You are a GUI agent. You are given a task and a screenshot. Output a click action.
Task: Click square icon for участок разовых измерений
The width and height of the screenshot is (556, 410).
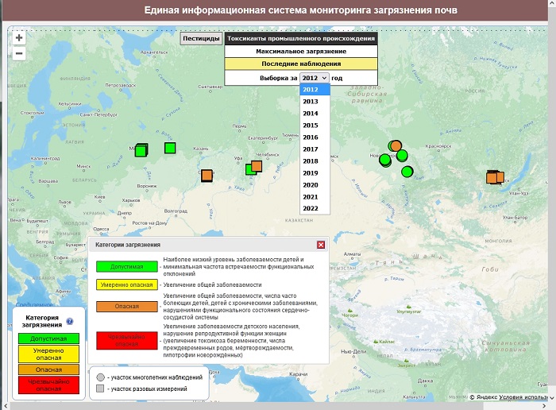(100, 389)
